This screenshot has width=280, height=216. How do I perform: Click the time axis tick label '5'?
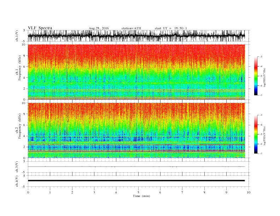(x=138, y=192)
